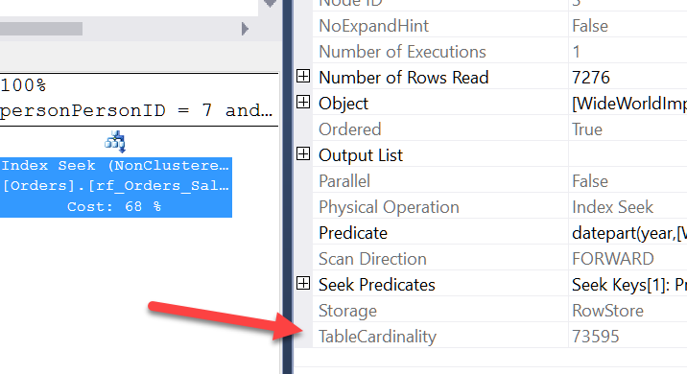Click the query text salespersonPersonID = 7
This screenshot has height=374, width=687.
pyautogui.click(x=106, y=110)
